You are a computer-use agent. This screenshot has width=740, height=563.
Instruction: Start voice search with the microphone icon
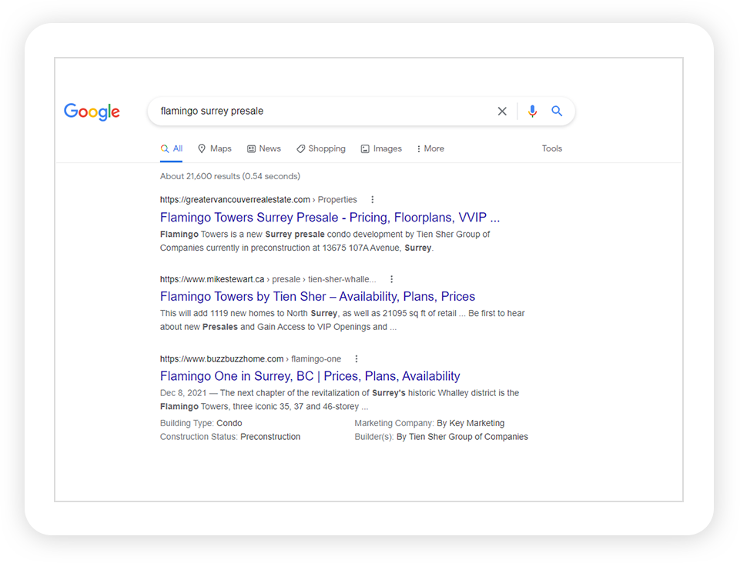pos(532,112)
